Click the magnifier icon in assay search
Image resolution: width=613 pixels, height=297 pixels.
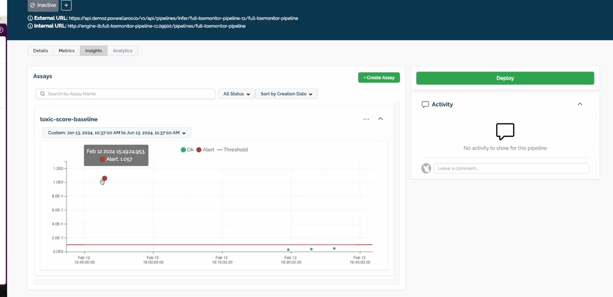[43, 94]
